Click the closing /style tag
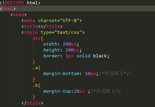155x107 pixels. coord(32,103)
